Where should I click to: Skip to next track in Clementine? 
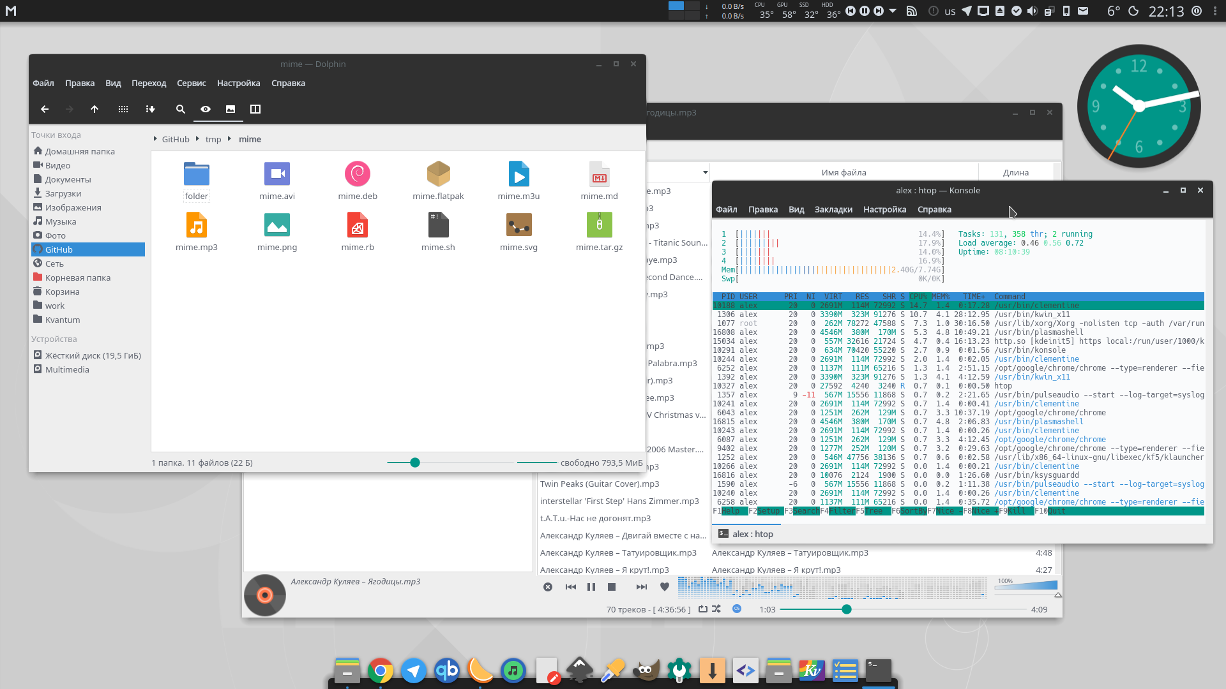(x=642, y=587)
